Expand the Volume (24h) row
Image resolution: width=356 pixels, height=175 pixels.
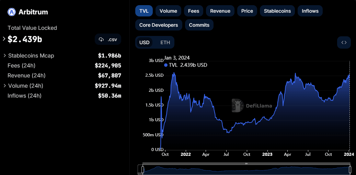coord(5,86)
